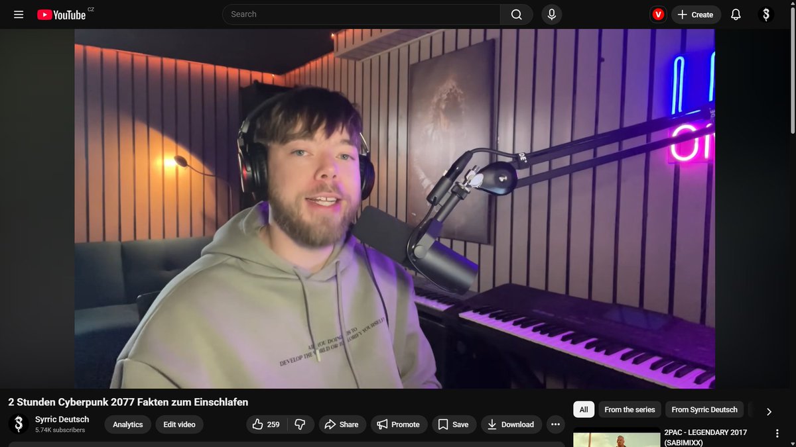Switch to the 'From Syrric Deutsch' filter tab

704,409
